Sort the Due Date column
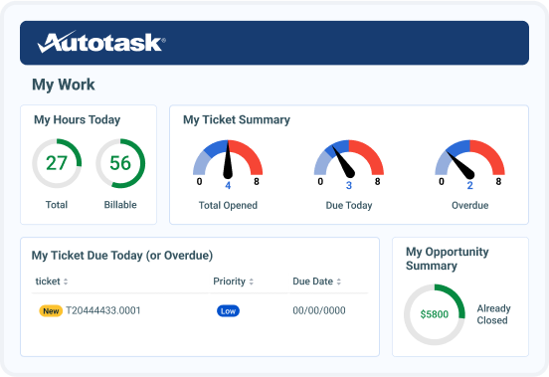Viewport: 549px width, 377px height. [x=338, y=282]
